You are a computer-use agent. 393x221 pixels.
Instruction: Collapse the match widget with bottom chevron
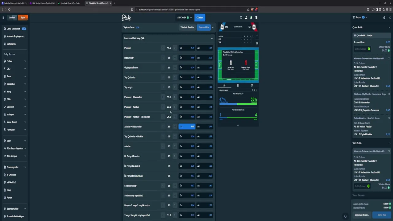point(238,125)
